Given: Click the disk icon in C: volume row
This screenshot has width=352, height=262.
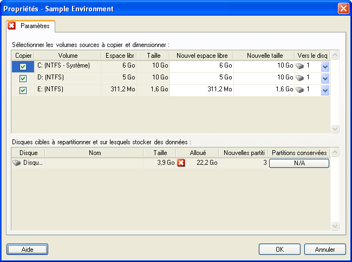Looking at the screenshot, I should pos(301,66).
